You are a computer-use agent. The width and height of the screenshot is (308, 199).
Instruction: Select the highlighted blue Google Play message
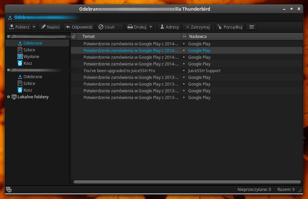[131, 51]
